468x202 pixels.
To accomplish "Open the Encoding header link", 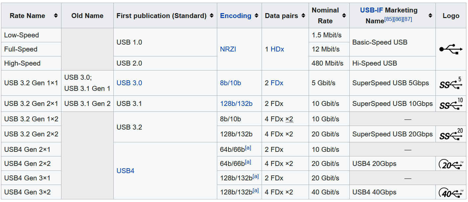I will coord(236,16).
